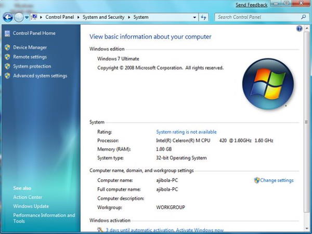Click the shield icon beside Change settings

(257, 180)
